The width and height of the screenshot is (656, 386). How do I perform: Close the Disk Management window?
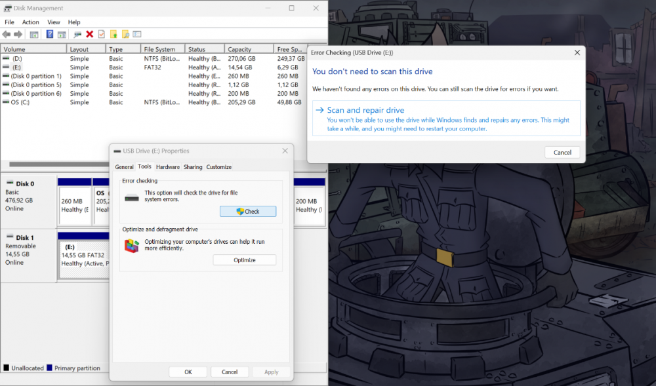tap(316, 8)
